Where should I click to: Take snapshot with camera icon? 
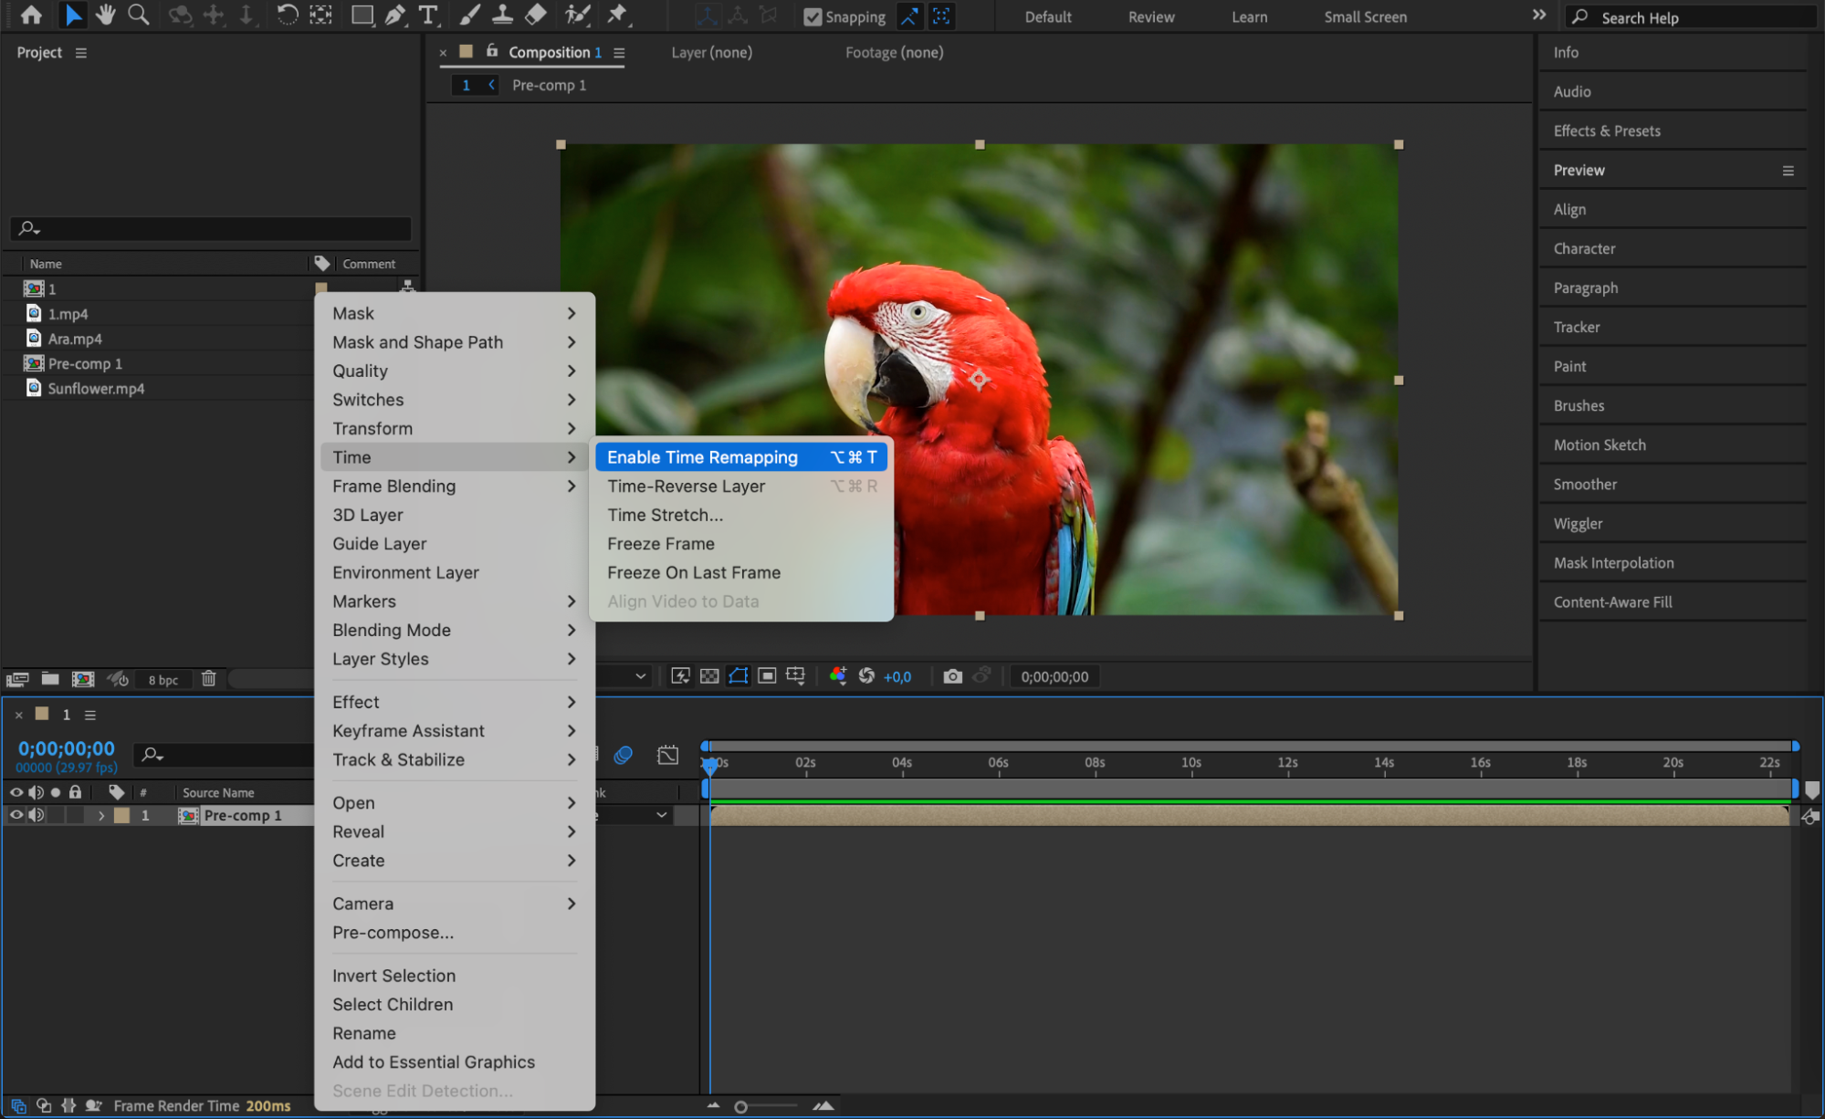(x=952, y=676)
